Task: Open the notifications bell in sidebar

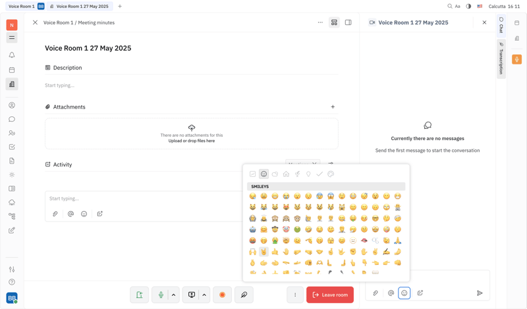Action: coord(12,55)
